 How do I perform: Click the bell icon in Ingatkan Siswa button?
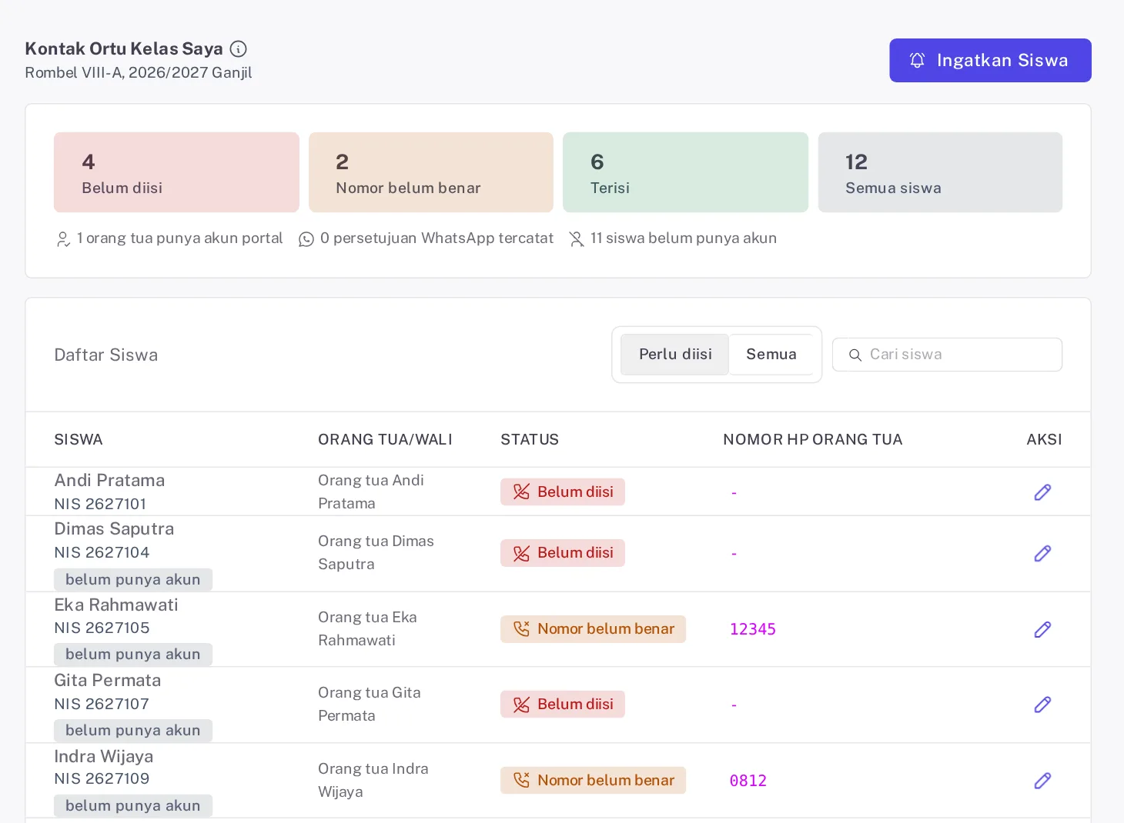917,60
